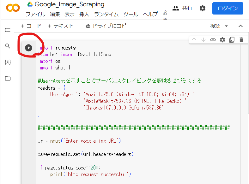Image resolution: width=249 pixels, height=184 pixels.
Task: Mirror cell in tab icon
Action: pos(232,40)
